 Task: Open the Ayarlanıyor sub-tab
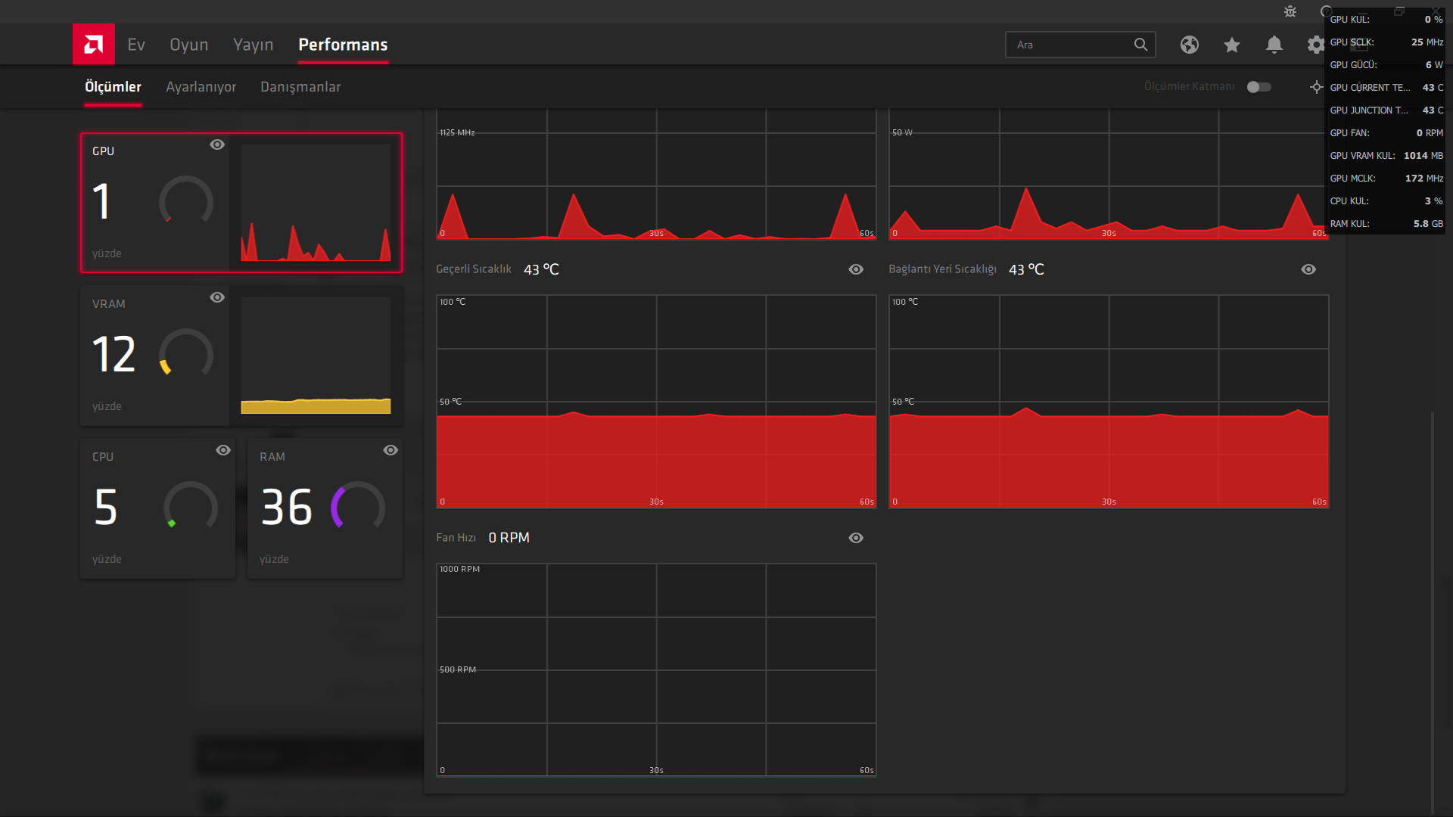click(201, 87)
